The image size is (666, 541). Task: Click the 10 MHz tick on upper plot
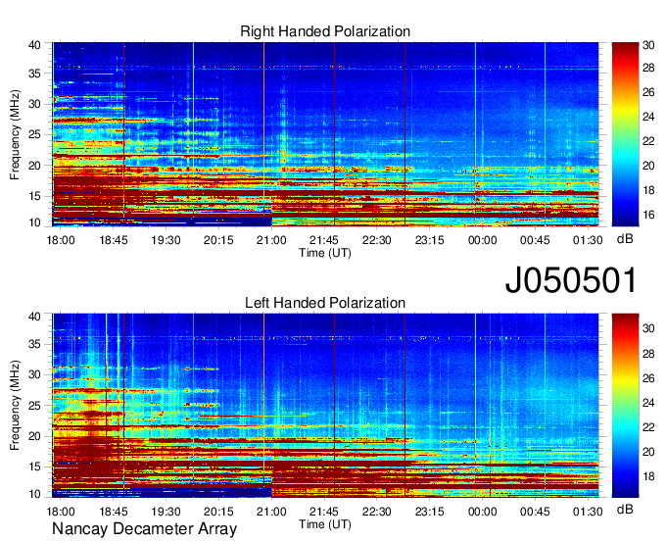point(35,222)
